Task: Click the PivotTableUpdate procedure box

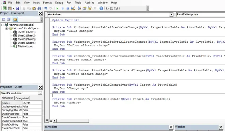Action: tap(200, 15)
